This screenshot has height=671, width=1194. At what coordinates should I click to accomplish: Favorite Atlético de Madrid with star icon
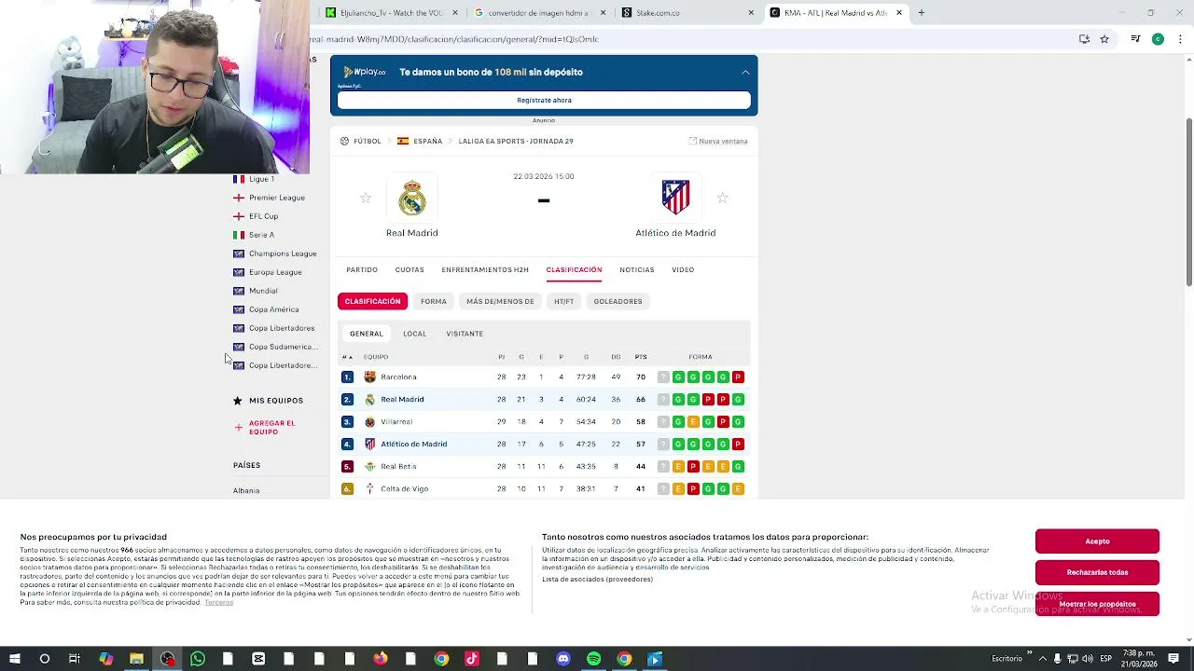[722, 198]
